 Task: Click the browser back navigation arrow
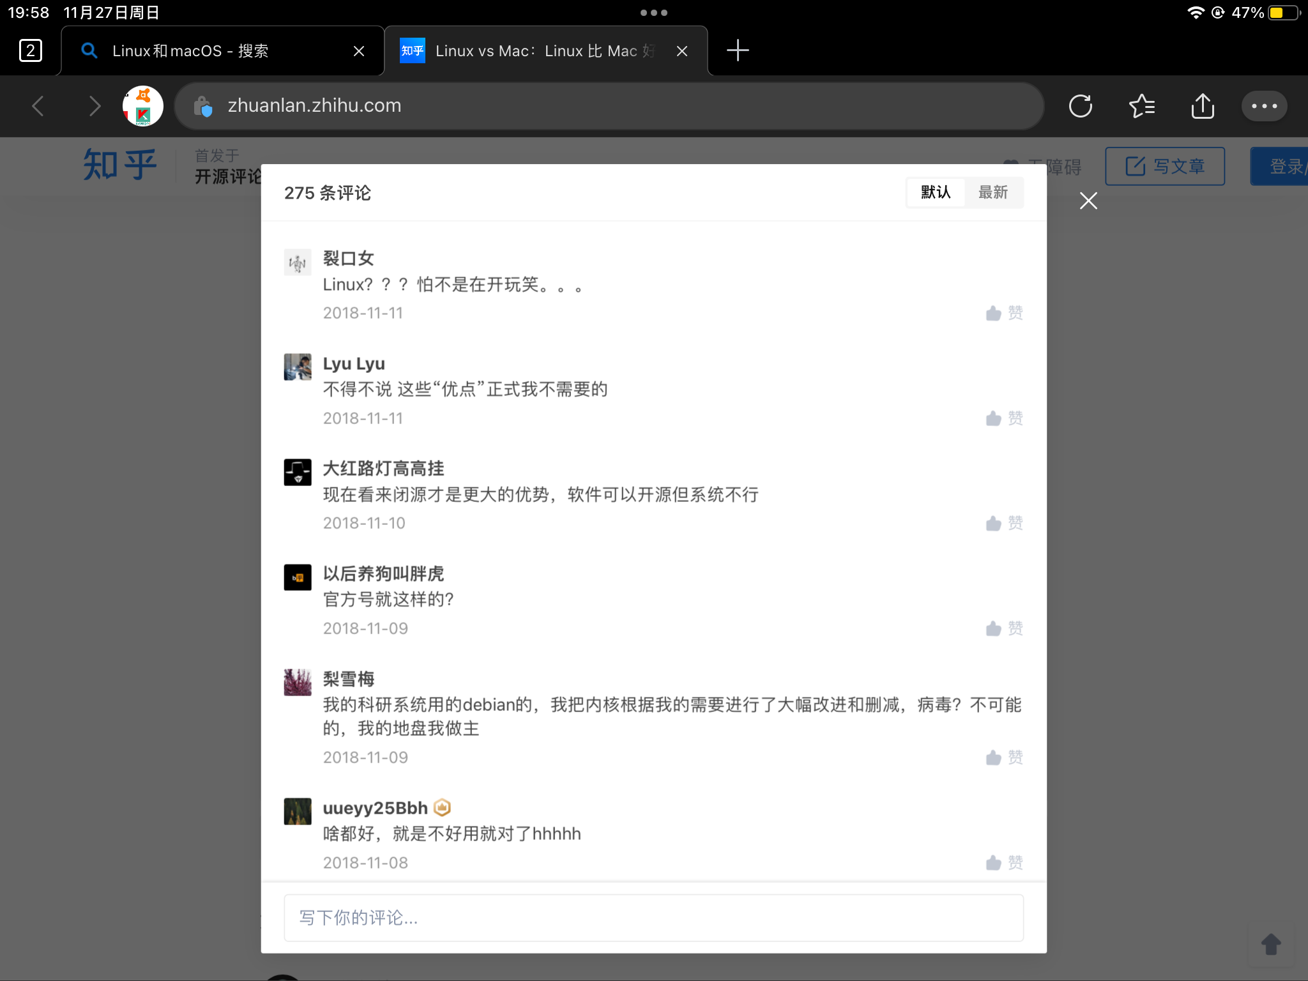[38, 106]
